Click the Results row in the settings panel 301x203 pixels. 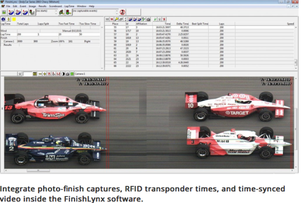pos(50,45)
